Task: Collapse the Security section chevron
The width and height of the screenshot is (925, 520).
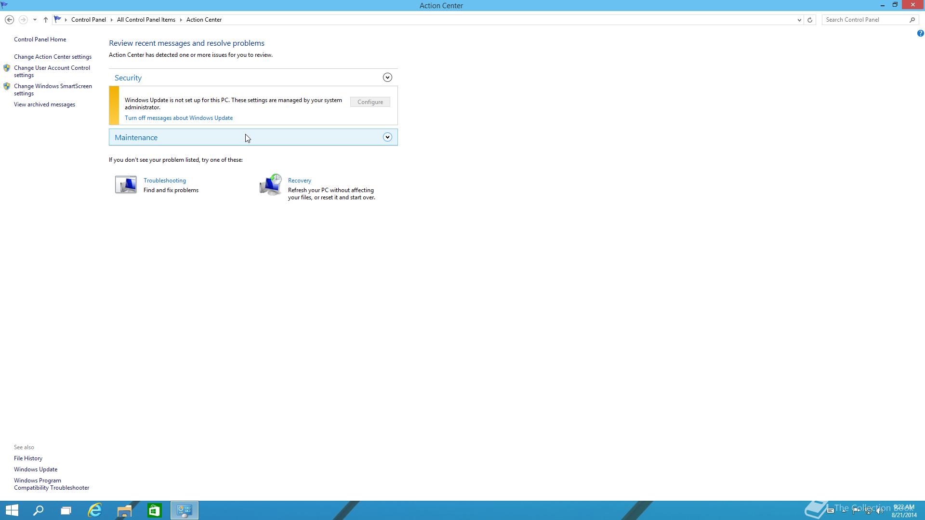Action: [387, 78]
